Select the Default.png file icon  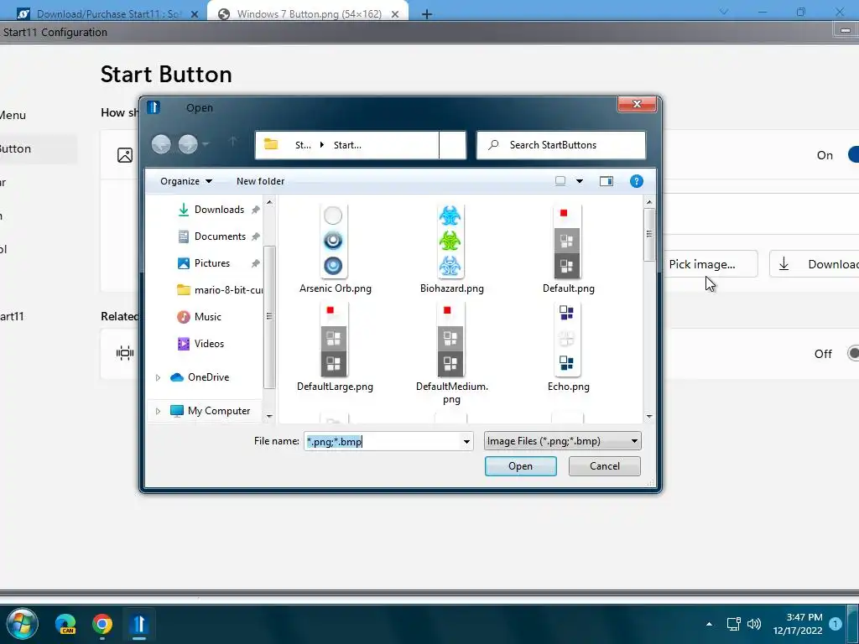[x=567, y=241]
